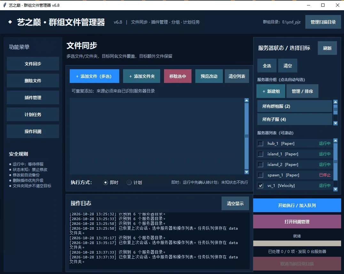Viewport: 344px width, 274px height.
Task: Click 已停止 status of spawn_1
Action: [x=324, y=175]
